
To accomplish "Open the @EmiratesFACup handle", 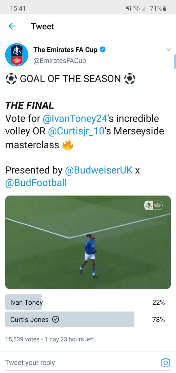I will (x=60, y=61).
